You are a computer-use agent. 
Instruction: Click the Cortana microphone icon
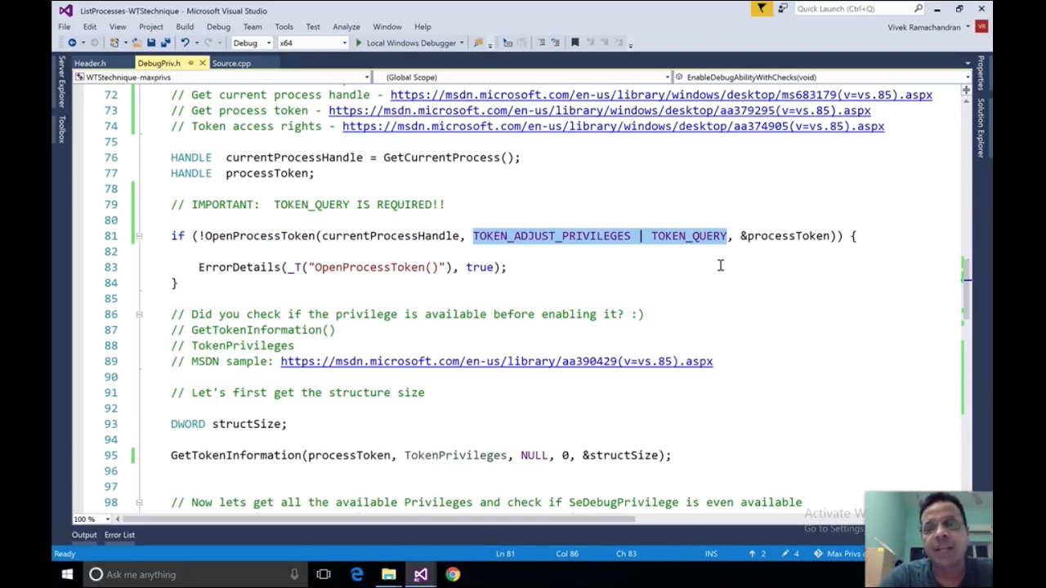click(294, 574)
